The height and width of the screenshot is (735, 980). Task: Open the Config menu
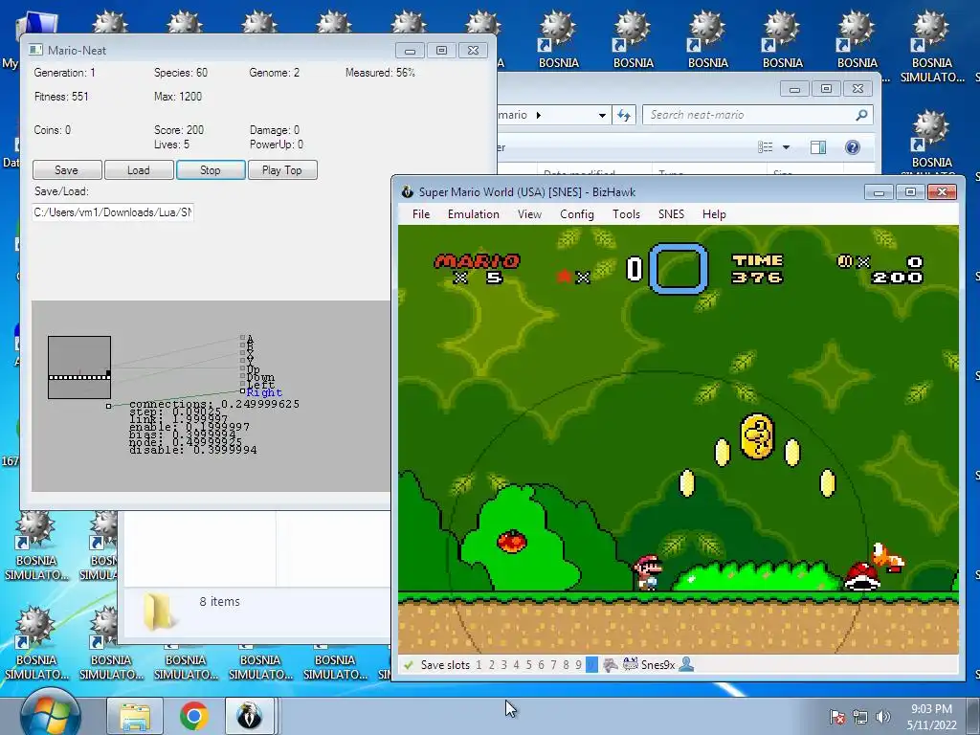[x=576, y=214]
